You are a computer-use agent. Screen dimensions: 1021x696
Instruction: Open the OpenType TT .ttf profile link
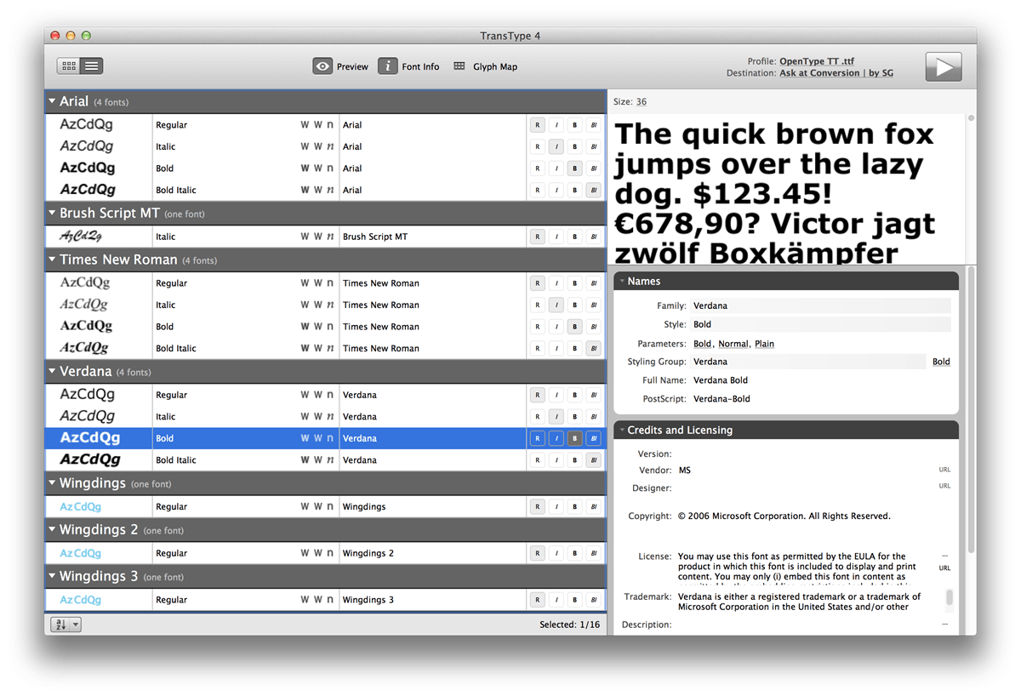click(x=817, y=61)
